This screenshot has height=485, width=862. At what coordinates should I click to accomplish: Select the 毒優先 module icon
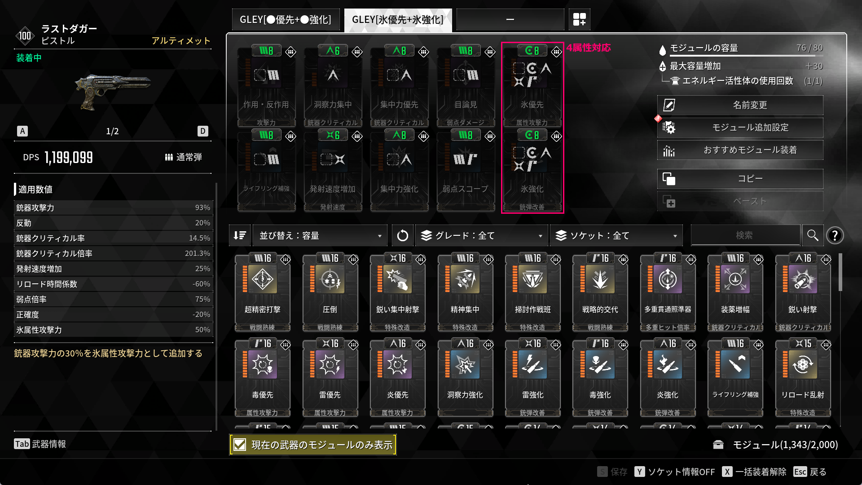coord(263,365)
